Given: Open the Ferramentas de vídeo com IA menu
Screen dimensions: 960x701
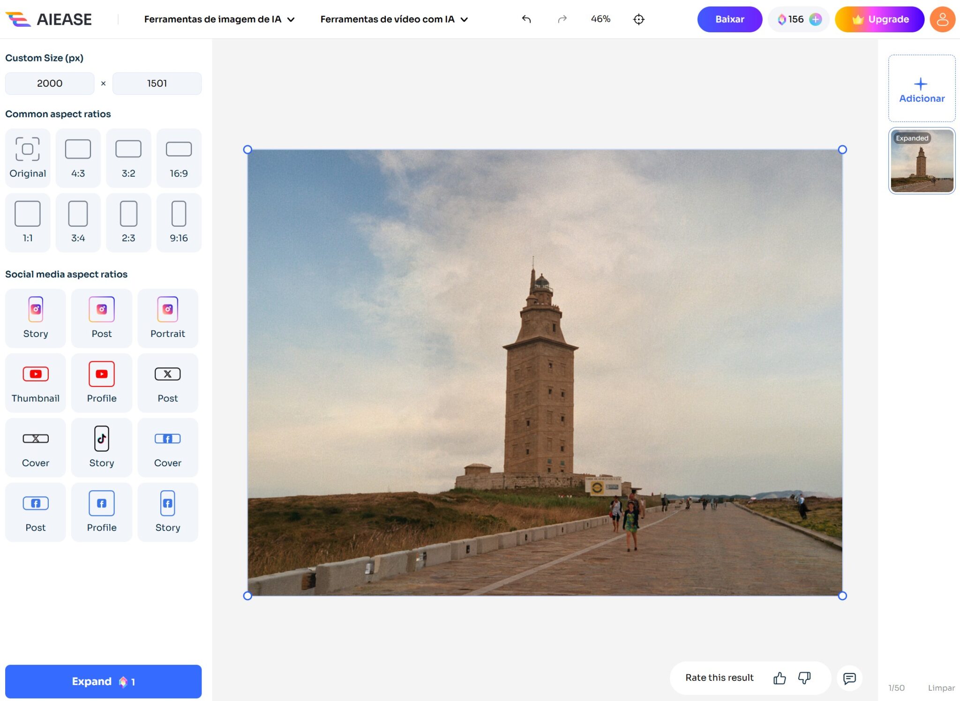Looking at the screenshot, I should tap(394, 19).
